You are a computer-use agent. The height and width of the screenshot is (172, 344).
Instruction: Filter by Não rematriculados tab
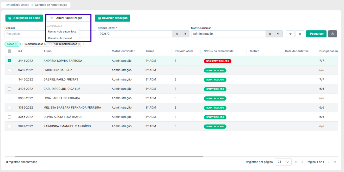67,44
